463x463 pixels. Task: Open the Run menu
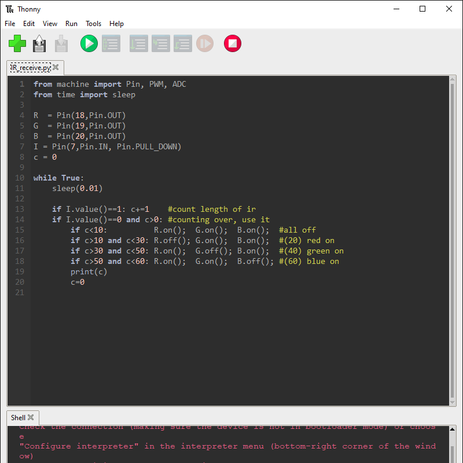point(71,24)
